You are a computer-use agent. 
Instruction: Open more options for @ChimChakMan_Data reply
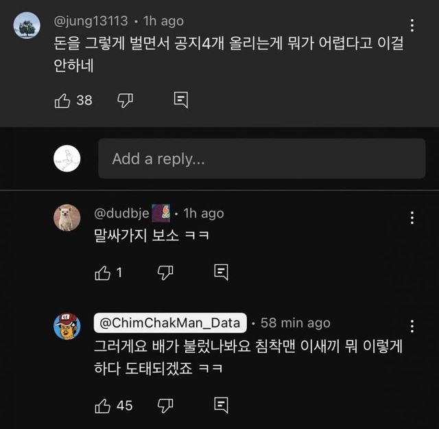[x=412, y=326]
